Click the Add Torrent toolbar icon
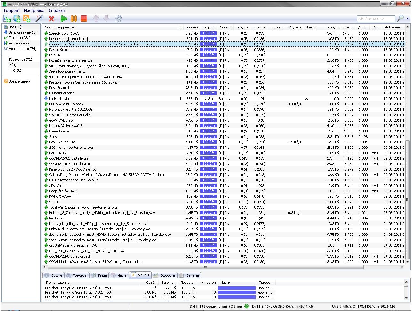Viewport: 412px width, 311px height. tap(7, 19)
